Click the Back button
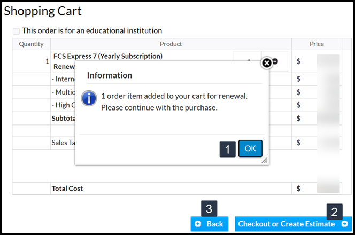Screen dimensions: 355x235 click(x=210, y=224)
